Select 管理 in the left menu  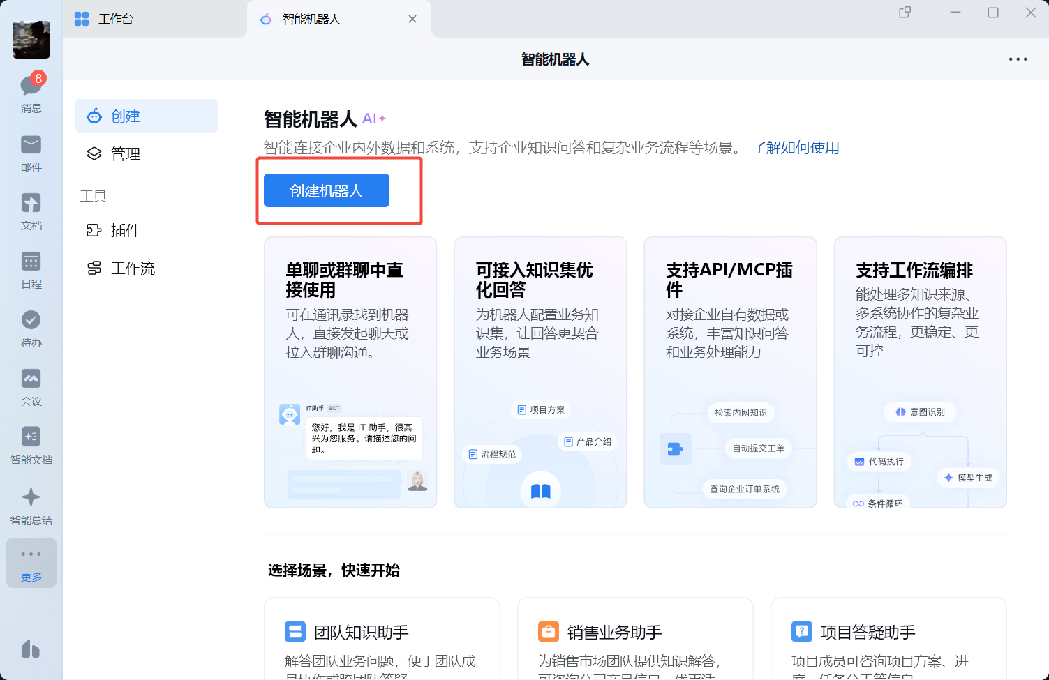(147, 153)
